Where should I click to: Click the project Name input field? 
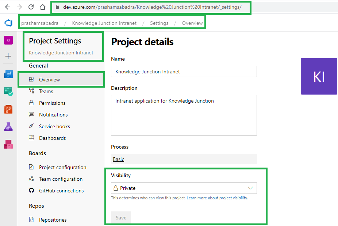pyautogui.click(x=184, y=72)
